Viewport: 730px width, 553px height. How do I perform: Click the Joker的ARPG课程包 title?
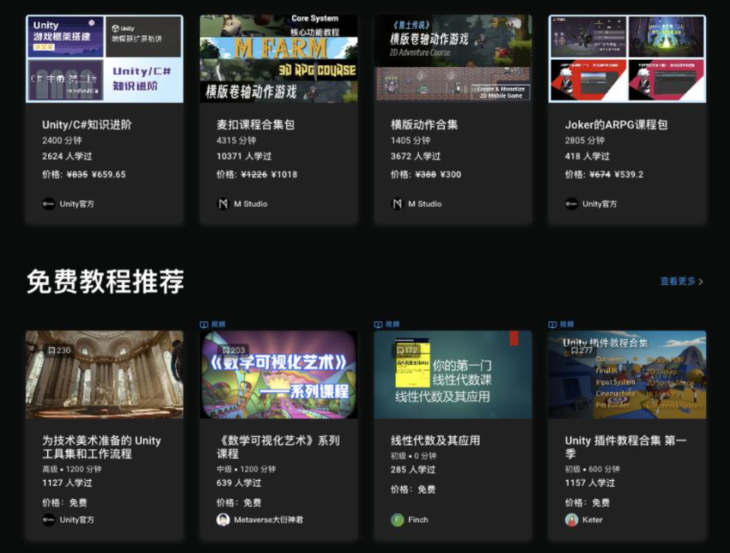click(x=616, y=125)
